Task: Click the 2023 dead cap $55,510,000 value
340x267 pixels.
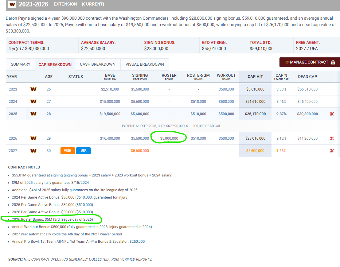Action: pos(307,89)
